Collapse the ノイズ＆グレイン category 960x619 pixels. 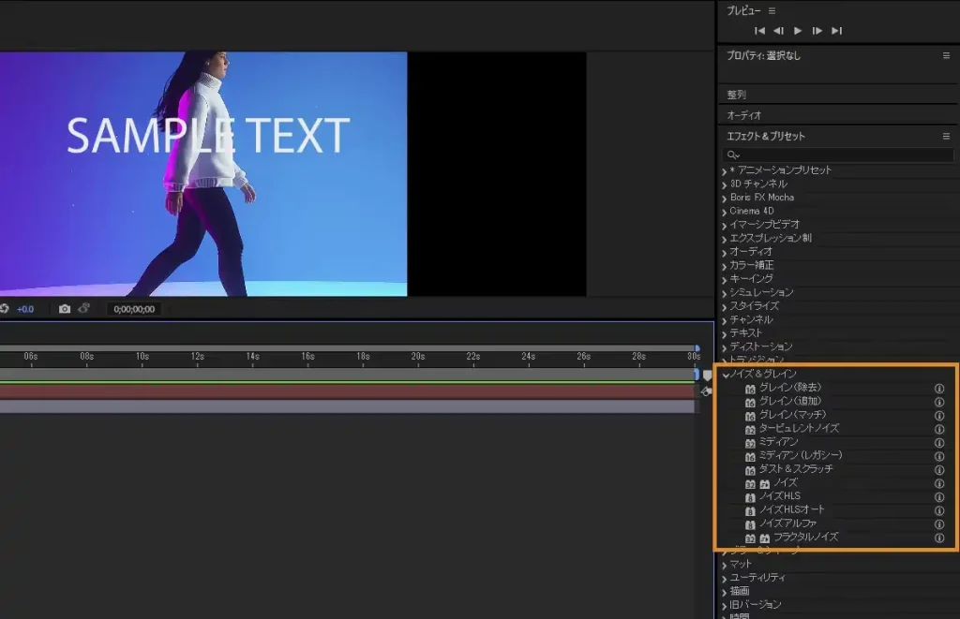(726, 375)
